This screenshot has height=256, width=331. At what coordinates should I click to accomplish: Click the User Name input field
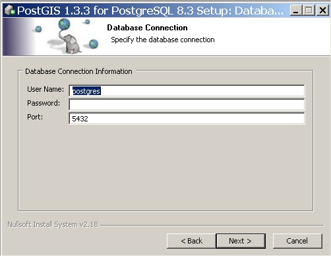(x=187, y=90)
